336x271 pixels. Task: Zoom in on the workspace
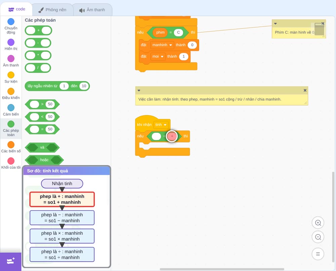tap(318, 223)
